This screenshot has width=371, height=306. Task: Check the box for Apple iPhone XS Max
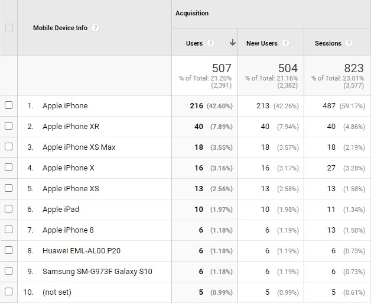point(9,146)
